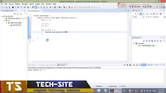Click the New Java Class green icon
The height and width of the screenshot is (93, 166).
click(x=28, y=7)
